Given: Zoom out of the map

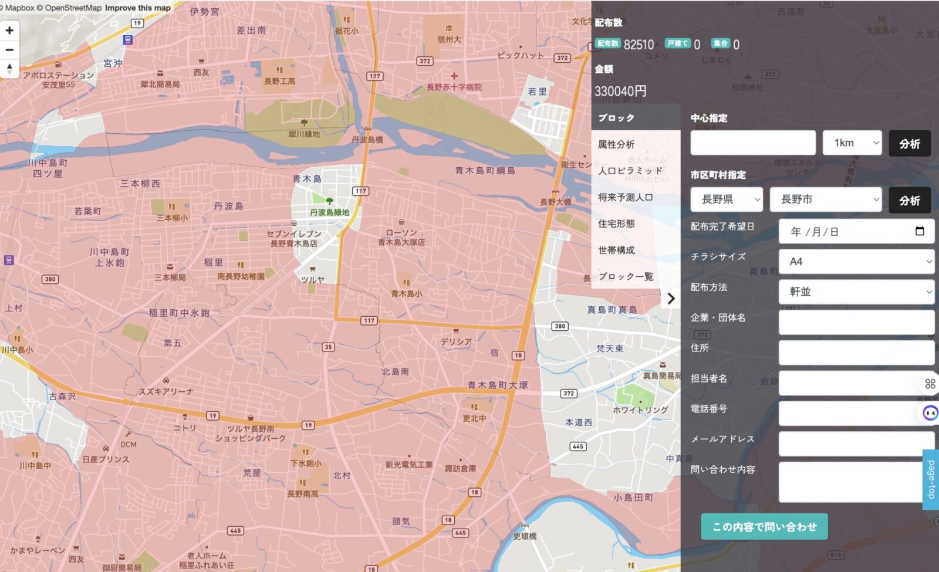Looking at the screenshot, I should tap(9, 50).
